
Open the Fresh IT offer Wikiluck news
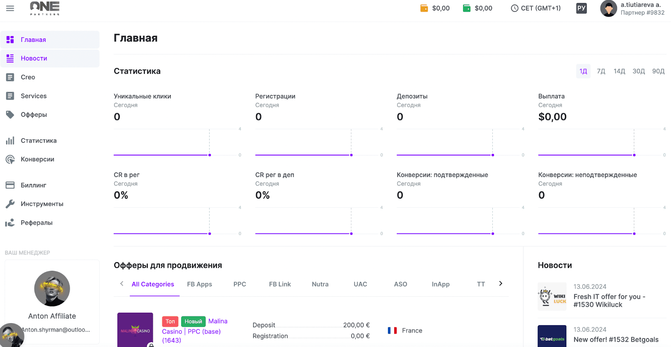(x=609, y=300)
